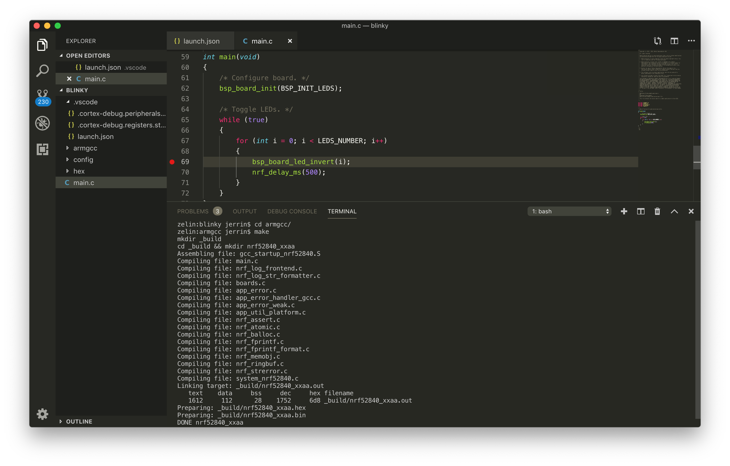
Task: Open the Explorer view in activity bar
Action: [x=42, y=45]
